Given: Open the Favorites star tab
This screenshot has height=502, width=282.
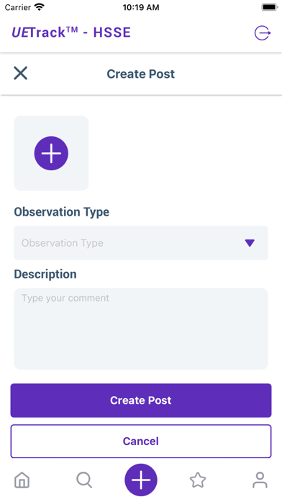Looking at the screenshot, I should 198,480.
